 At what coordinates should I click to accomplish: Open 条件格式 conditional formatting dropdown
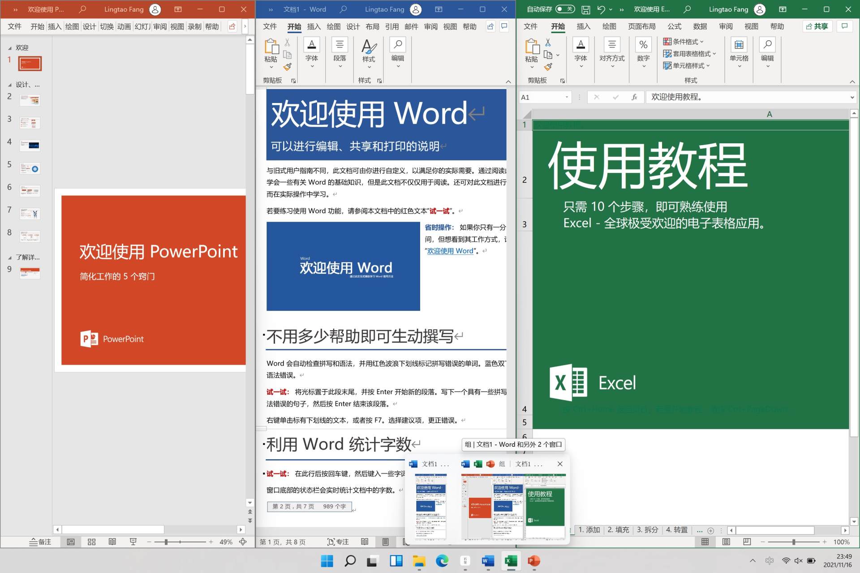tap(684, 42)
